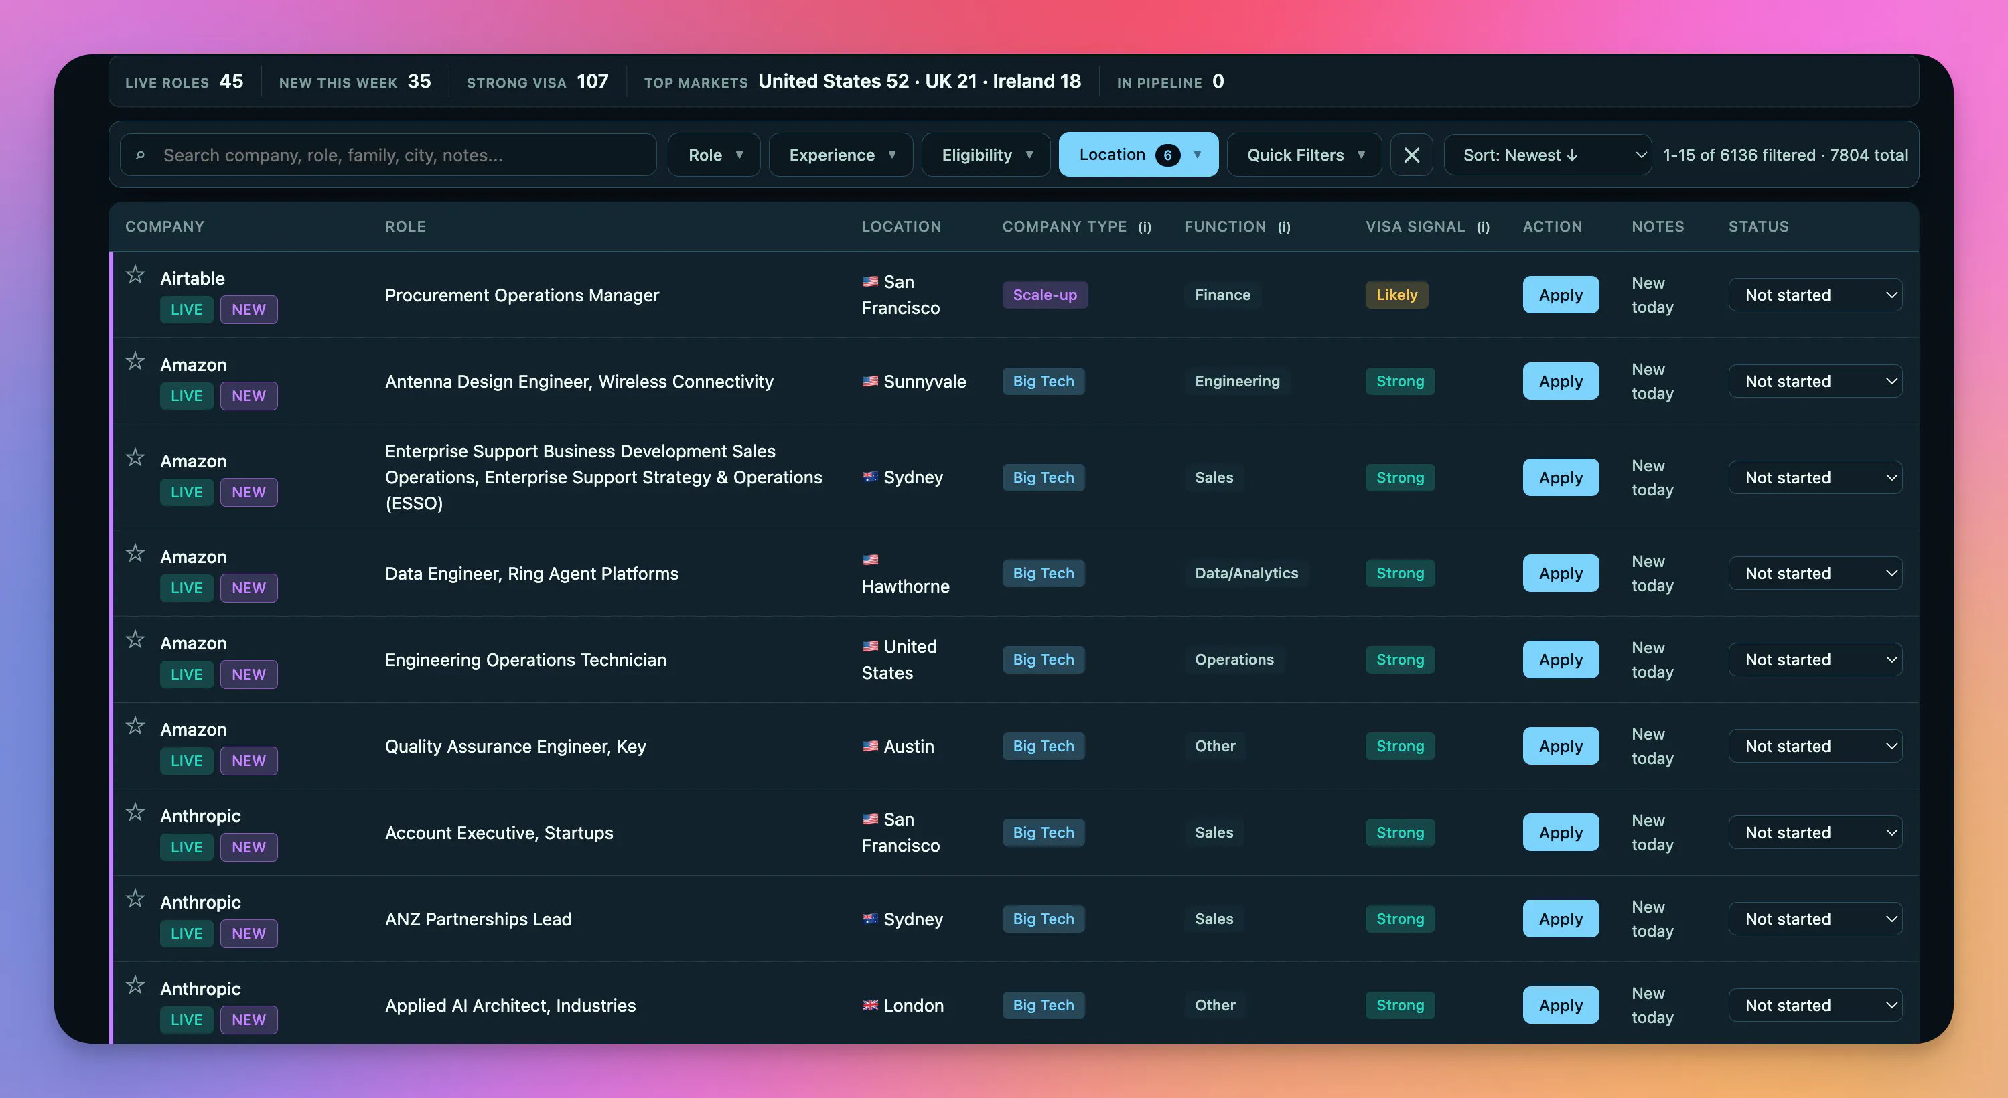This screenshot has height=1098, width=2008.
Task: Click the In Pipeline 0 stat
Action: click(x=1170, y=82)
